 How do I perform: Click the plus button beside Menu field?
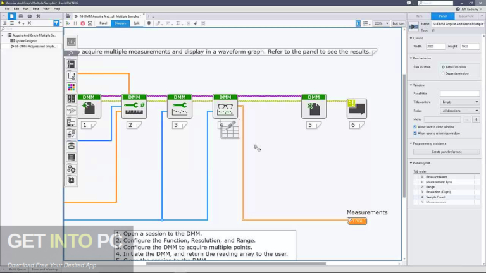point(476,119)
